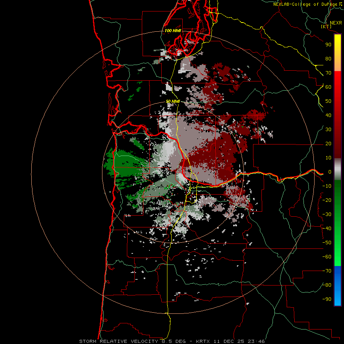Click the 10 value on velocity scale
This screenshot has width=344, height=344.
(x=328, y=158)
